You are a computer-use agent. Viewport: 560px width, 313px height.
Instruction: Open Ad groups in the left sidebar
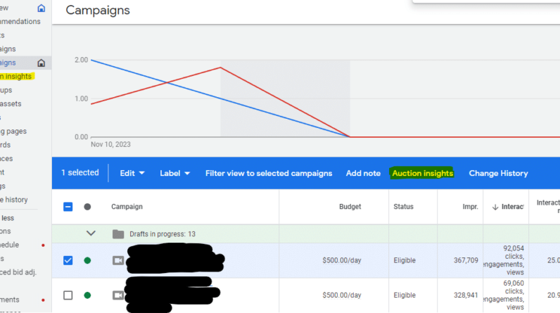pos(6,90)
